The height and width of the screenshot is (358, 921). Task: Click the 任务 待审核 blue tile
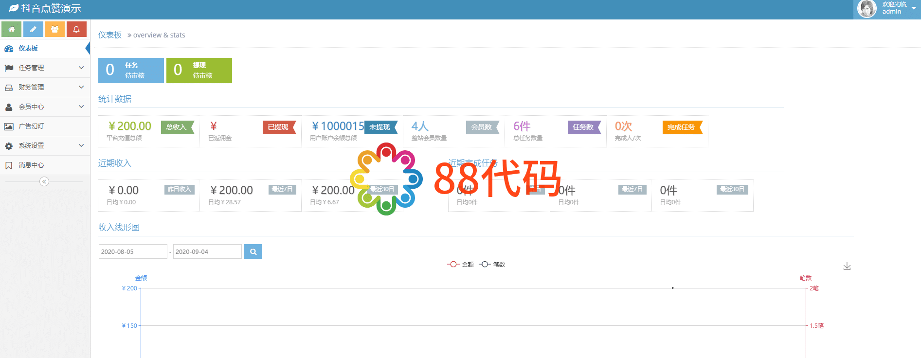pos(131,71)
